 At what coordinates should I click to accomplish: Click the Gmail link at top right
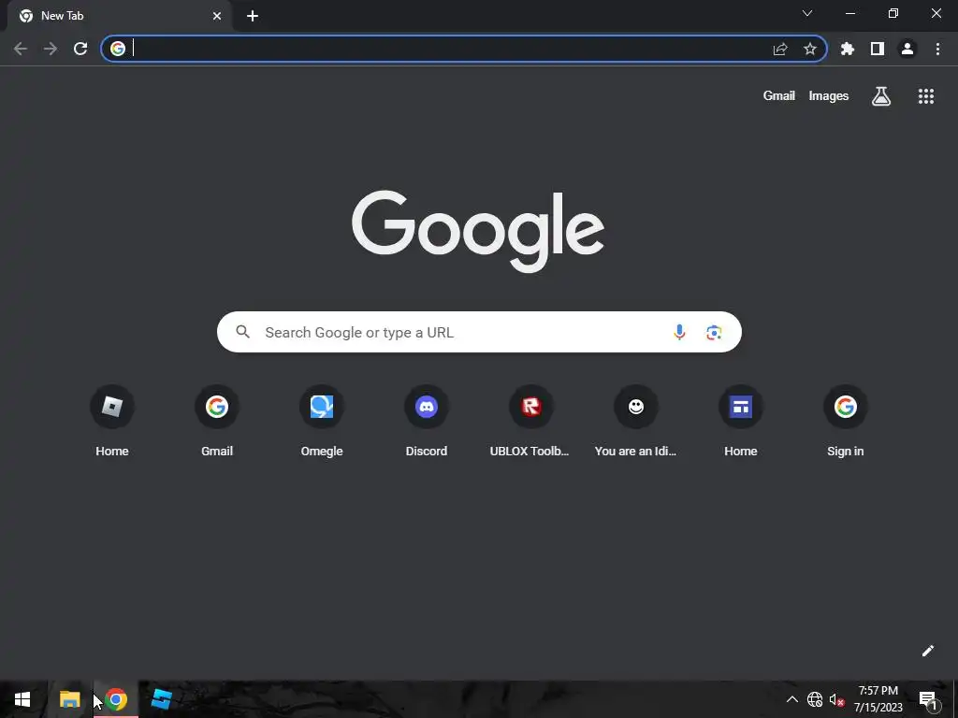point(779,96)
